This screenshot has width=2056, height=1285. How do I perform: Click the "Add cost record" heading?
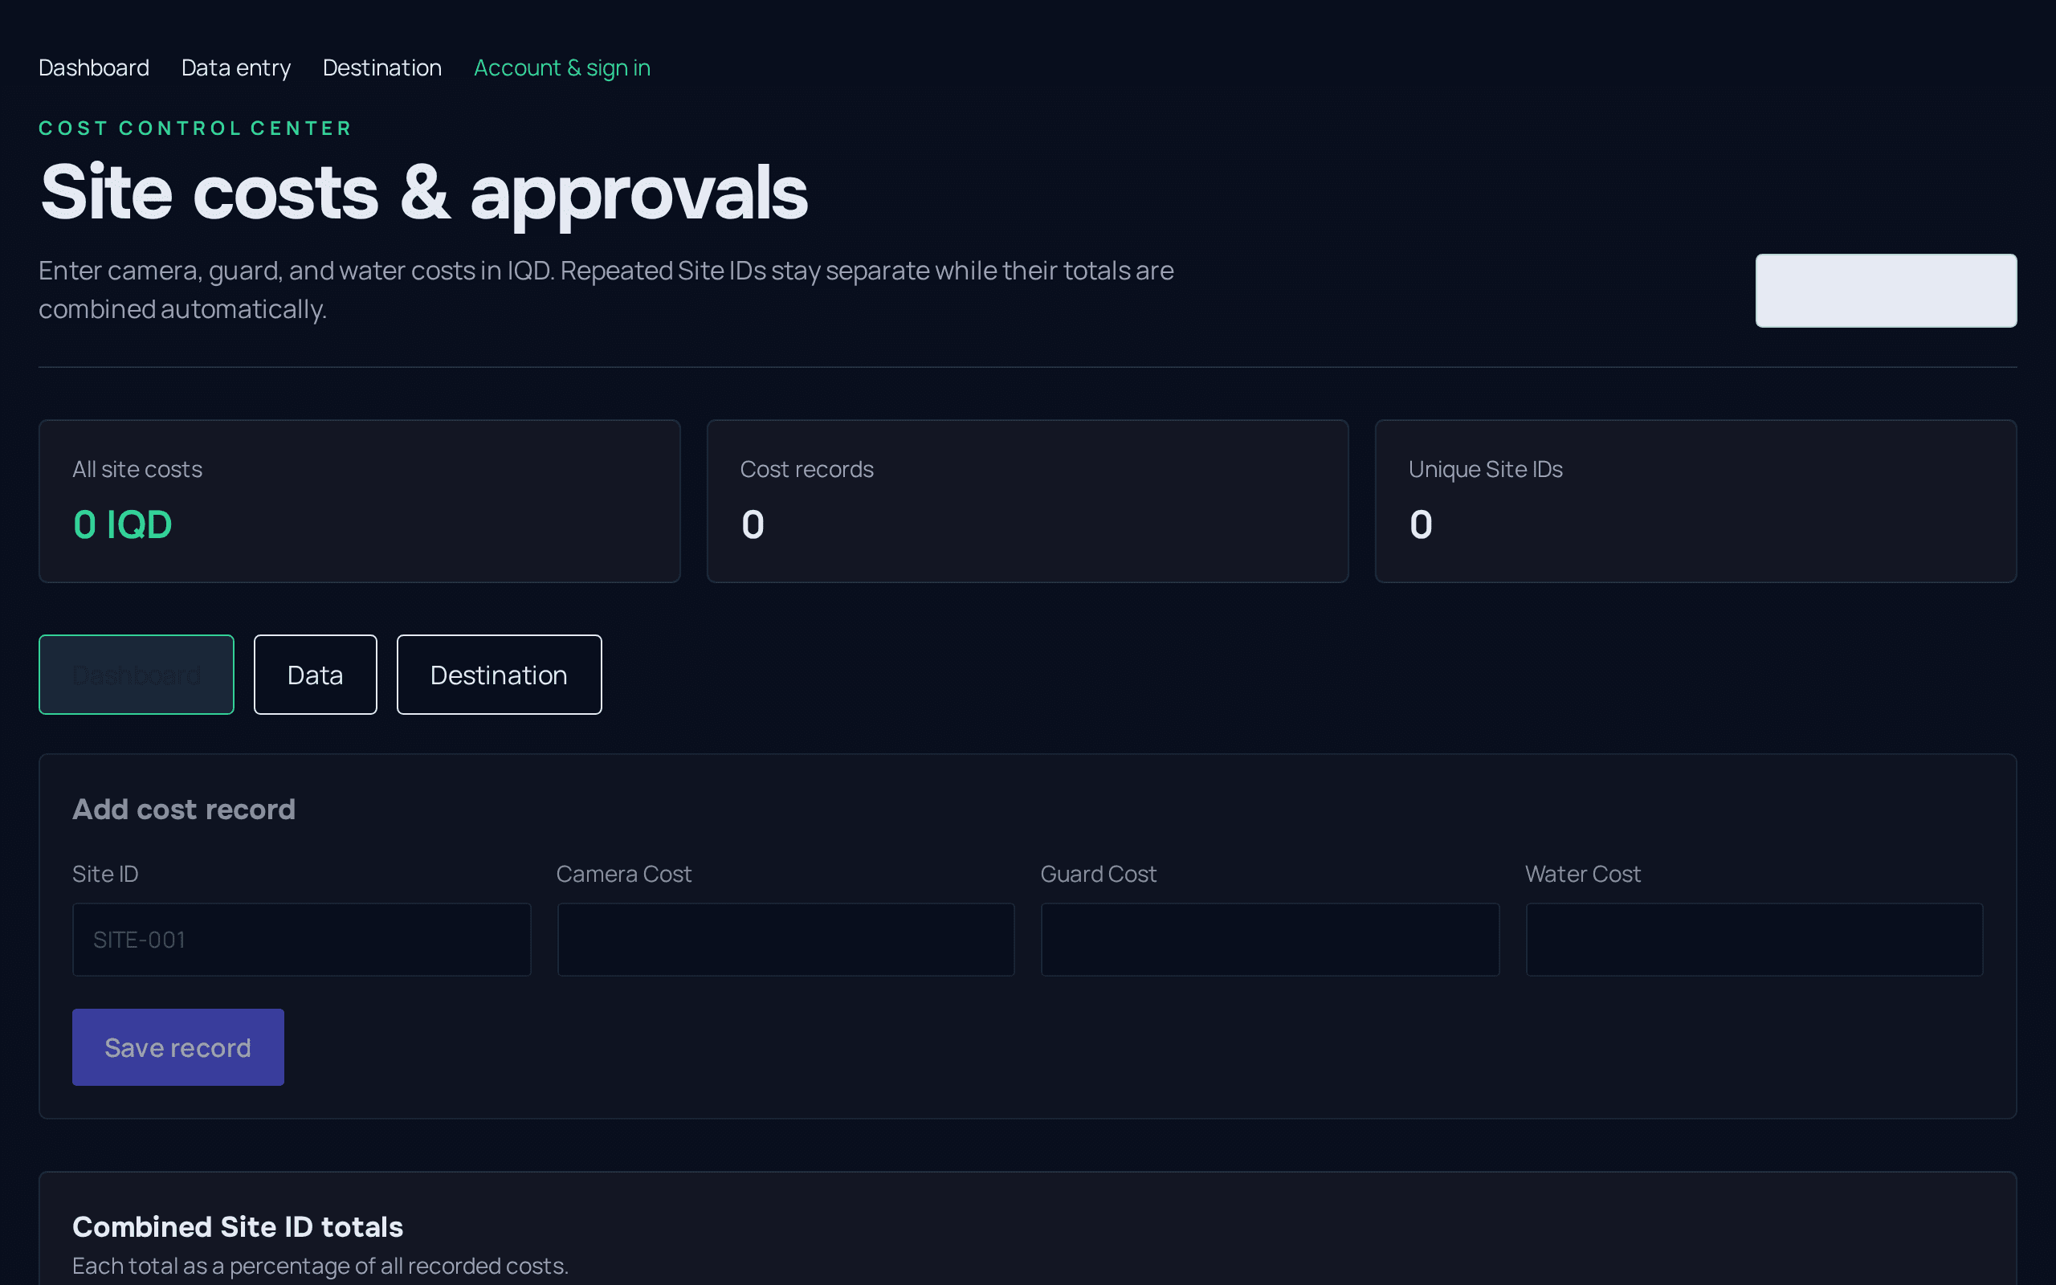(183, 809)
